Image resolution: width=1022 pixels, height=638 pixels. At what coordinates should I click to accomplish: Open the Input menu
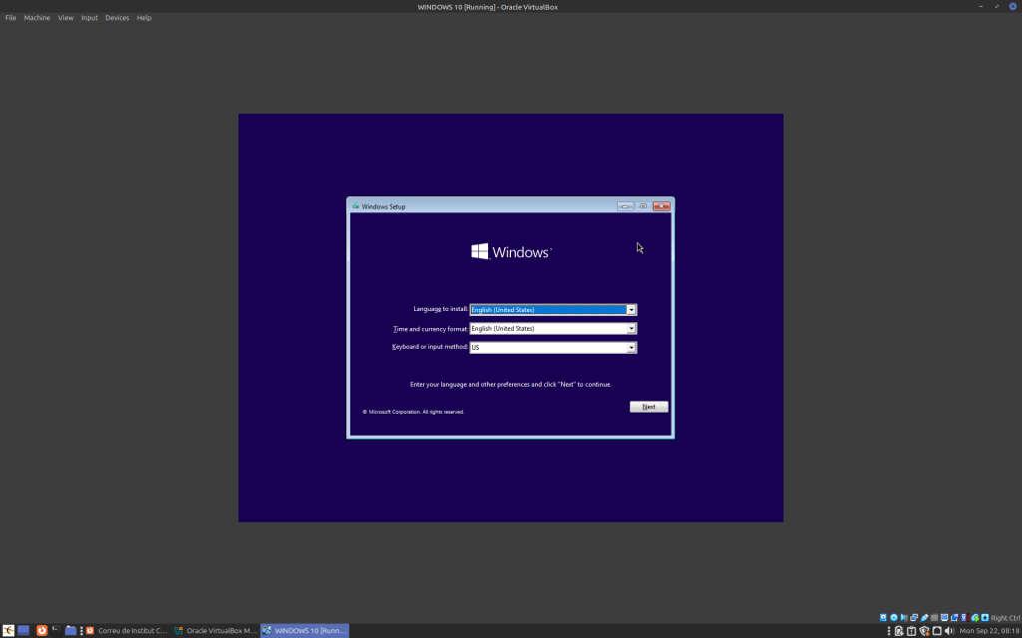pos(89,18)
